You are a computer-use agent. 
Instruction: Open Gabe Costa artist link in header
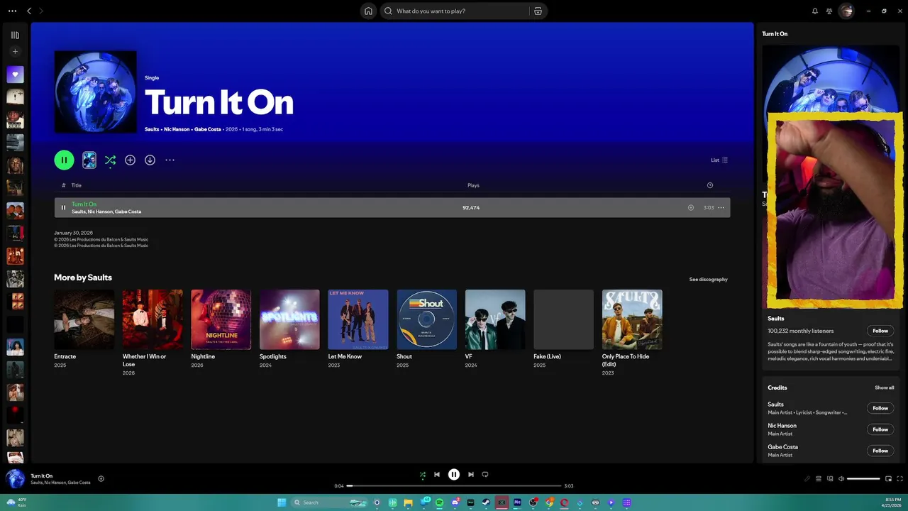coord(208,129)
